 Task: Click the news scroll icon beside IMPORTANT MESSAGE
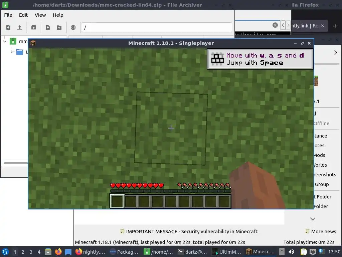pyautogui.click(x=122, y=231)
